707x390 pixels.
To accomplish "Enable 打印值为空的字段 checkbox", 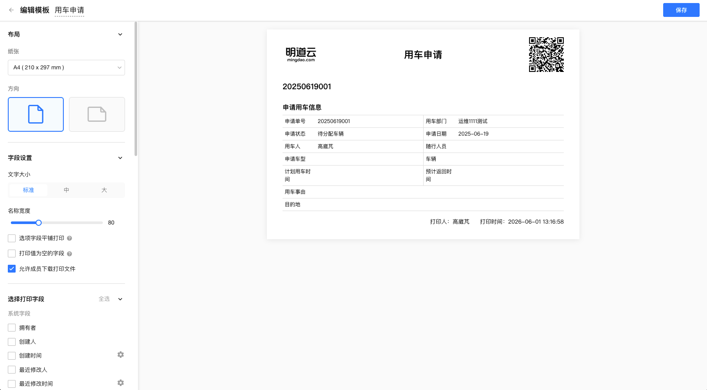I will coord(12,253).
